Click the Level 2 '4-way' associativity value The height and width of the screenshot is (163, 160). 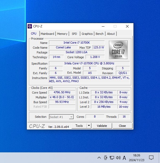pyautogui.click(x=123, y=102)
